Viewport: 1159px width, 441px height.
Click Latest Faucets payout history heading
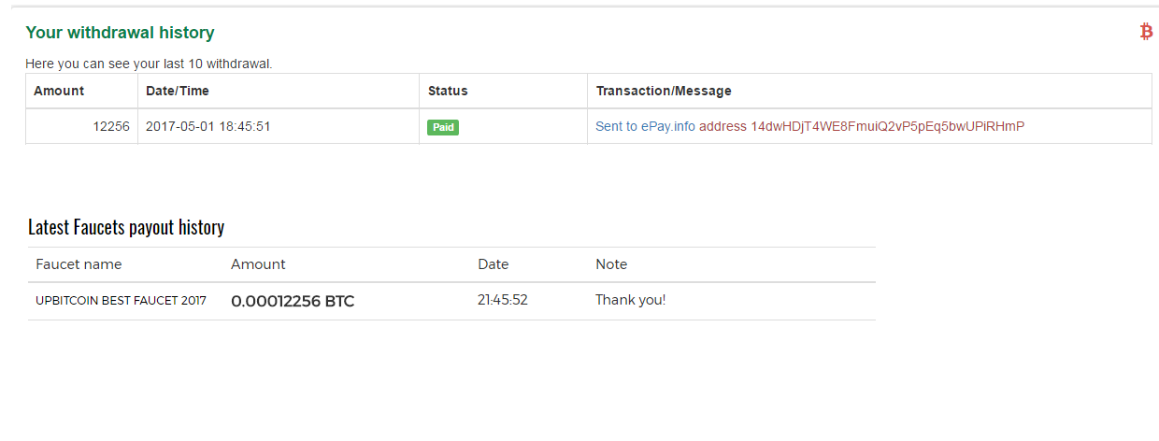pyautogui.click(x=126, y=227)
